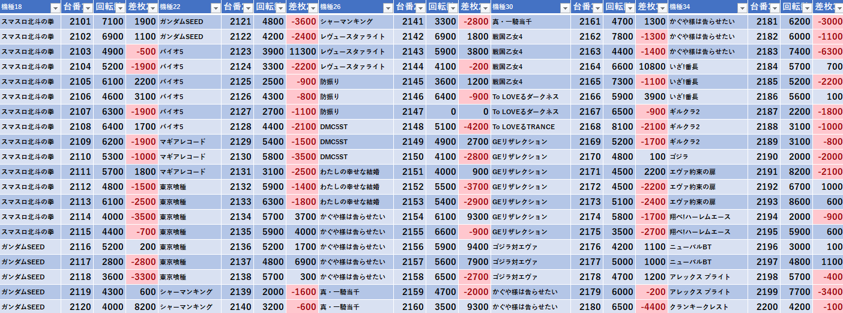The width and height of the screenshot is (843, 313).
Task: Click the ゴジラ name cell in row 2190
Action: [708, 157]
